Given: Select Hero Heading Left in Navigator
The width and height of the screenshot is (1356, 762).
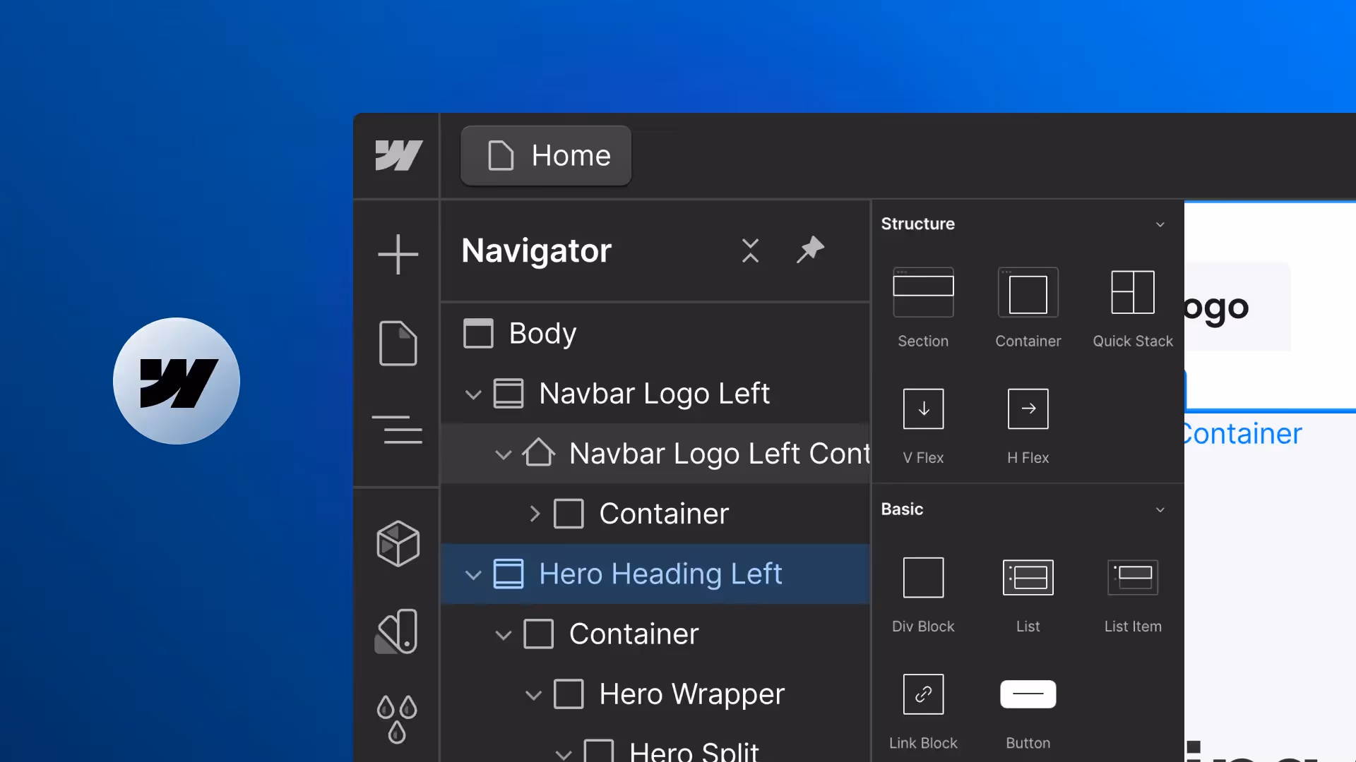Looking at the screenshot, I should pyautogui.click(x=660, y=574).
